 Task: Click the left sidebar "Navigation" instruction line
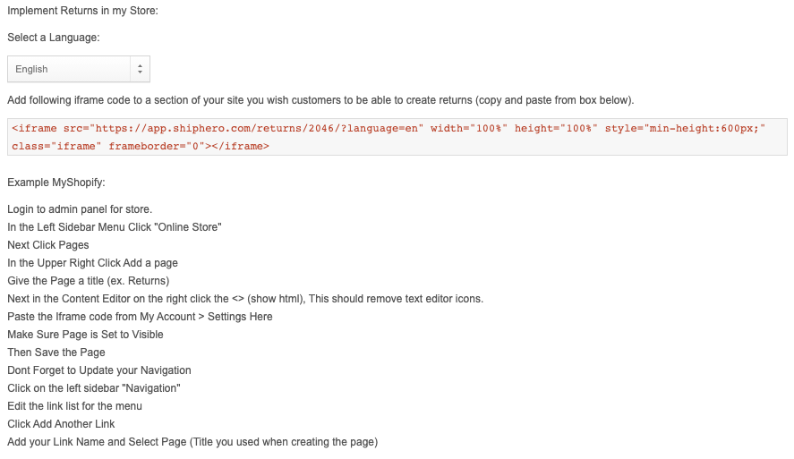point(94,388)
